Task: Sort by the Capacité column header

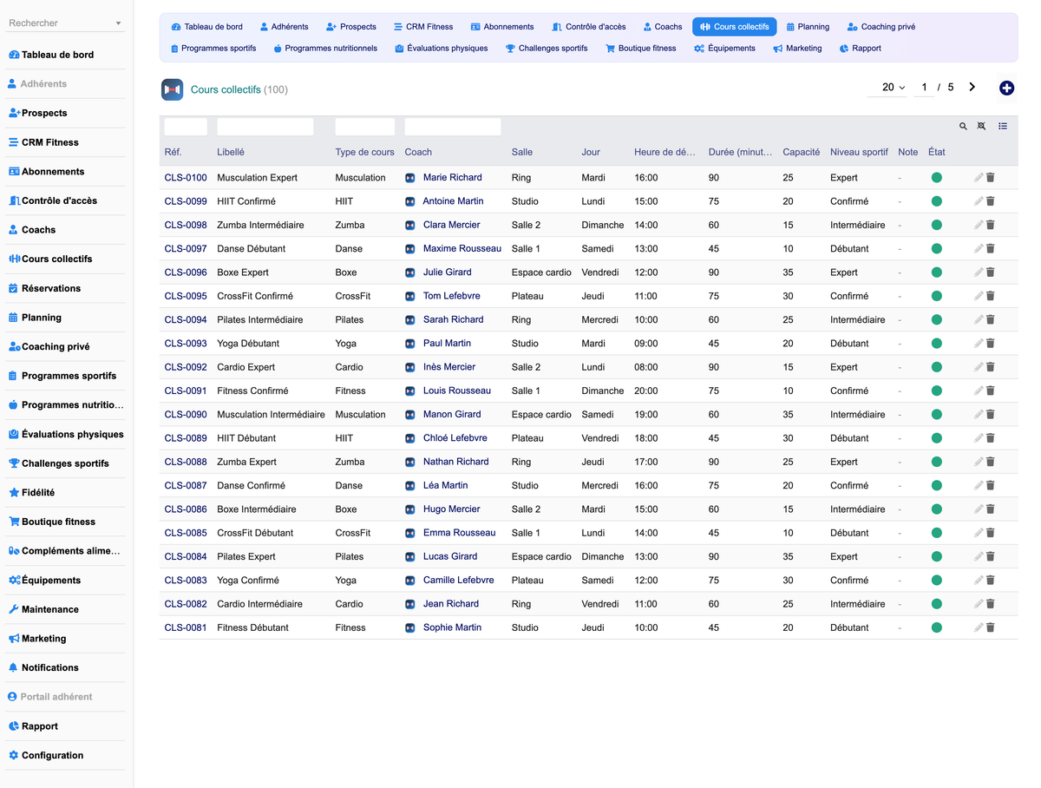Action: click(801, 152)
